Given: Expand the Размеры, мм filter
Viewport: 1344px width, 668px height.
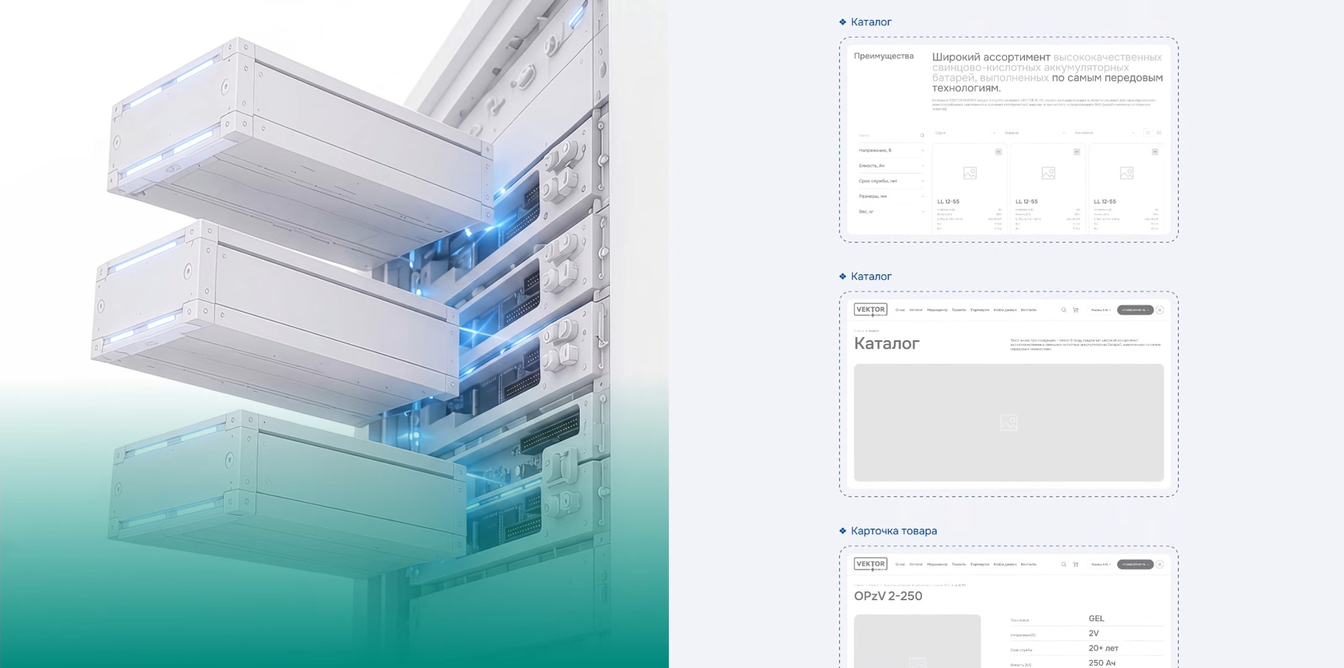Looking at the screenshot, I should 891,196.
